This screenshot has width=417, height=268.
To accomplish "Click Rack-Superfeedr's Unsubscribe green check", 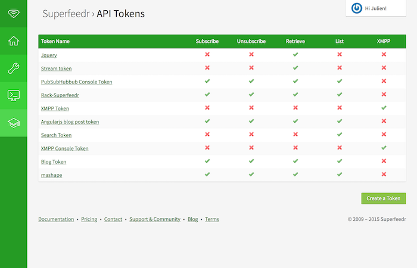I will click(251, 94).
